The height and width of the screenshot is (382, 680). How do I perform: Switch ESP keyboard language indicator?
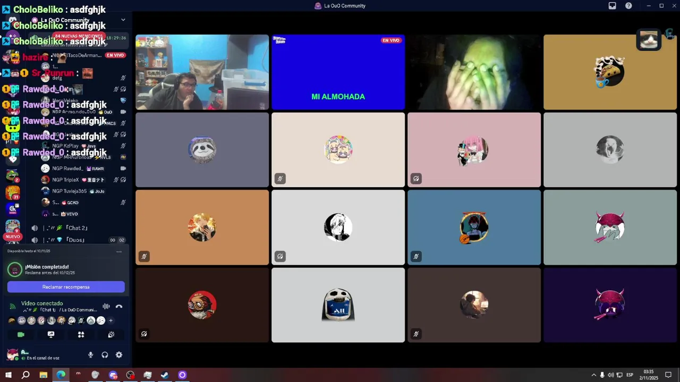click(x=630, y=375)
